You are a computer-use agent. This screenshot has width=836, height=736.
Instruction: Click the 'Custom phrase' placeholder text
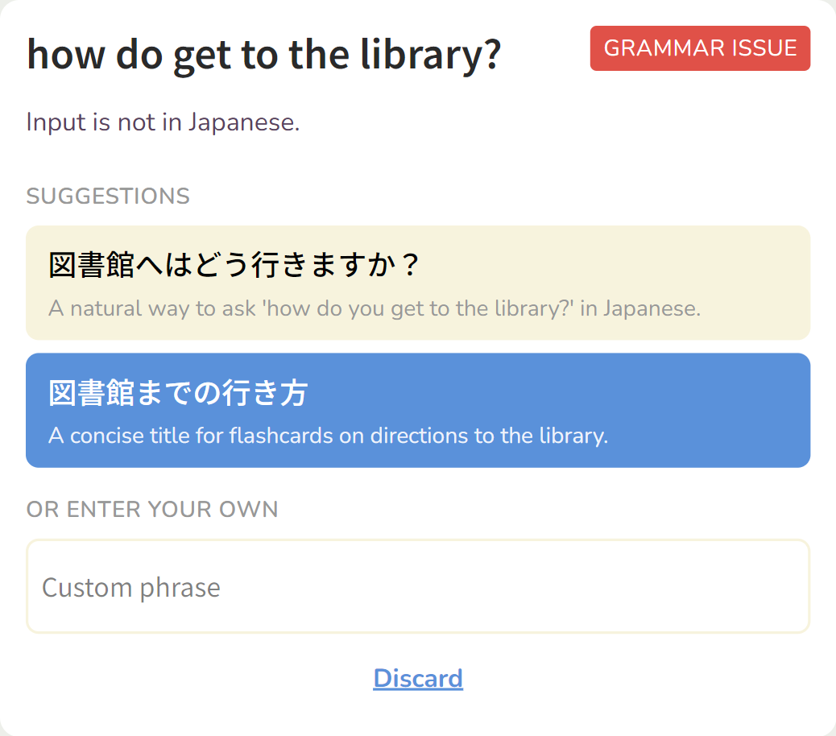point(130,587)
